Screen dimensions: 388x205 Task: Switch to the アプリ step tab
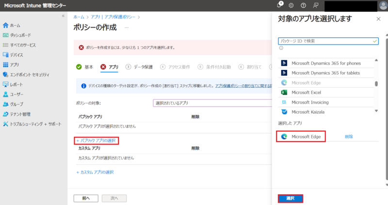(x=110, y=67)
